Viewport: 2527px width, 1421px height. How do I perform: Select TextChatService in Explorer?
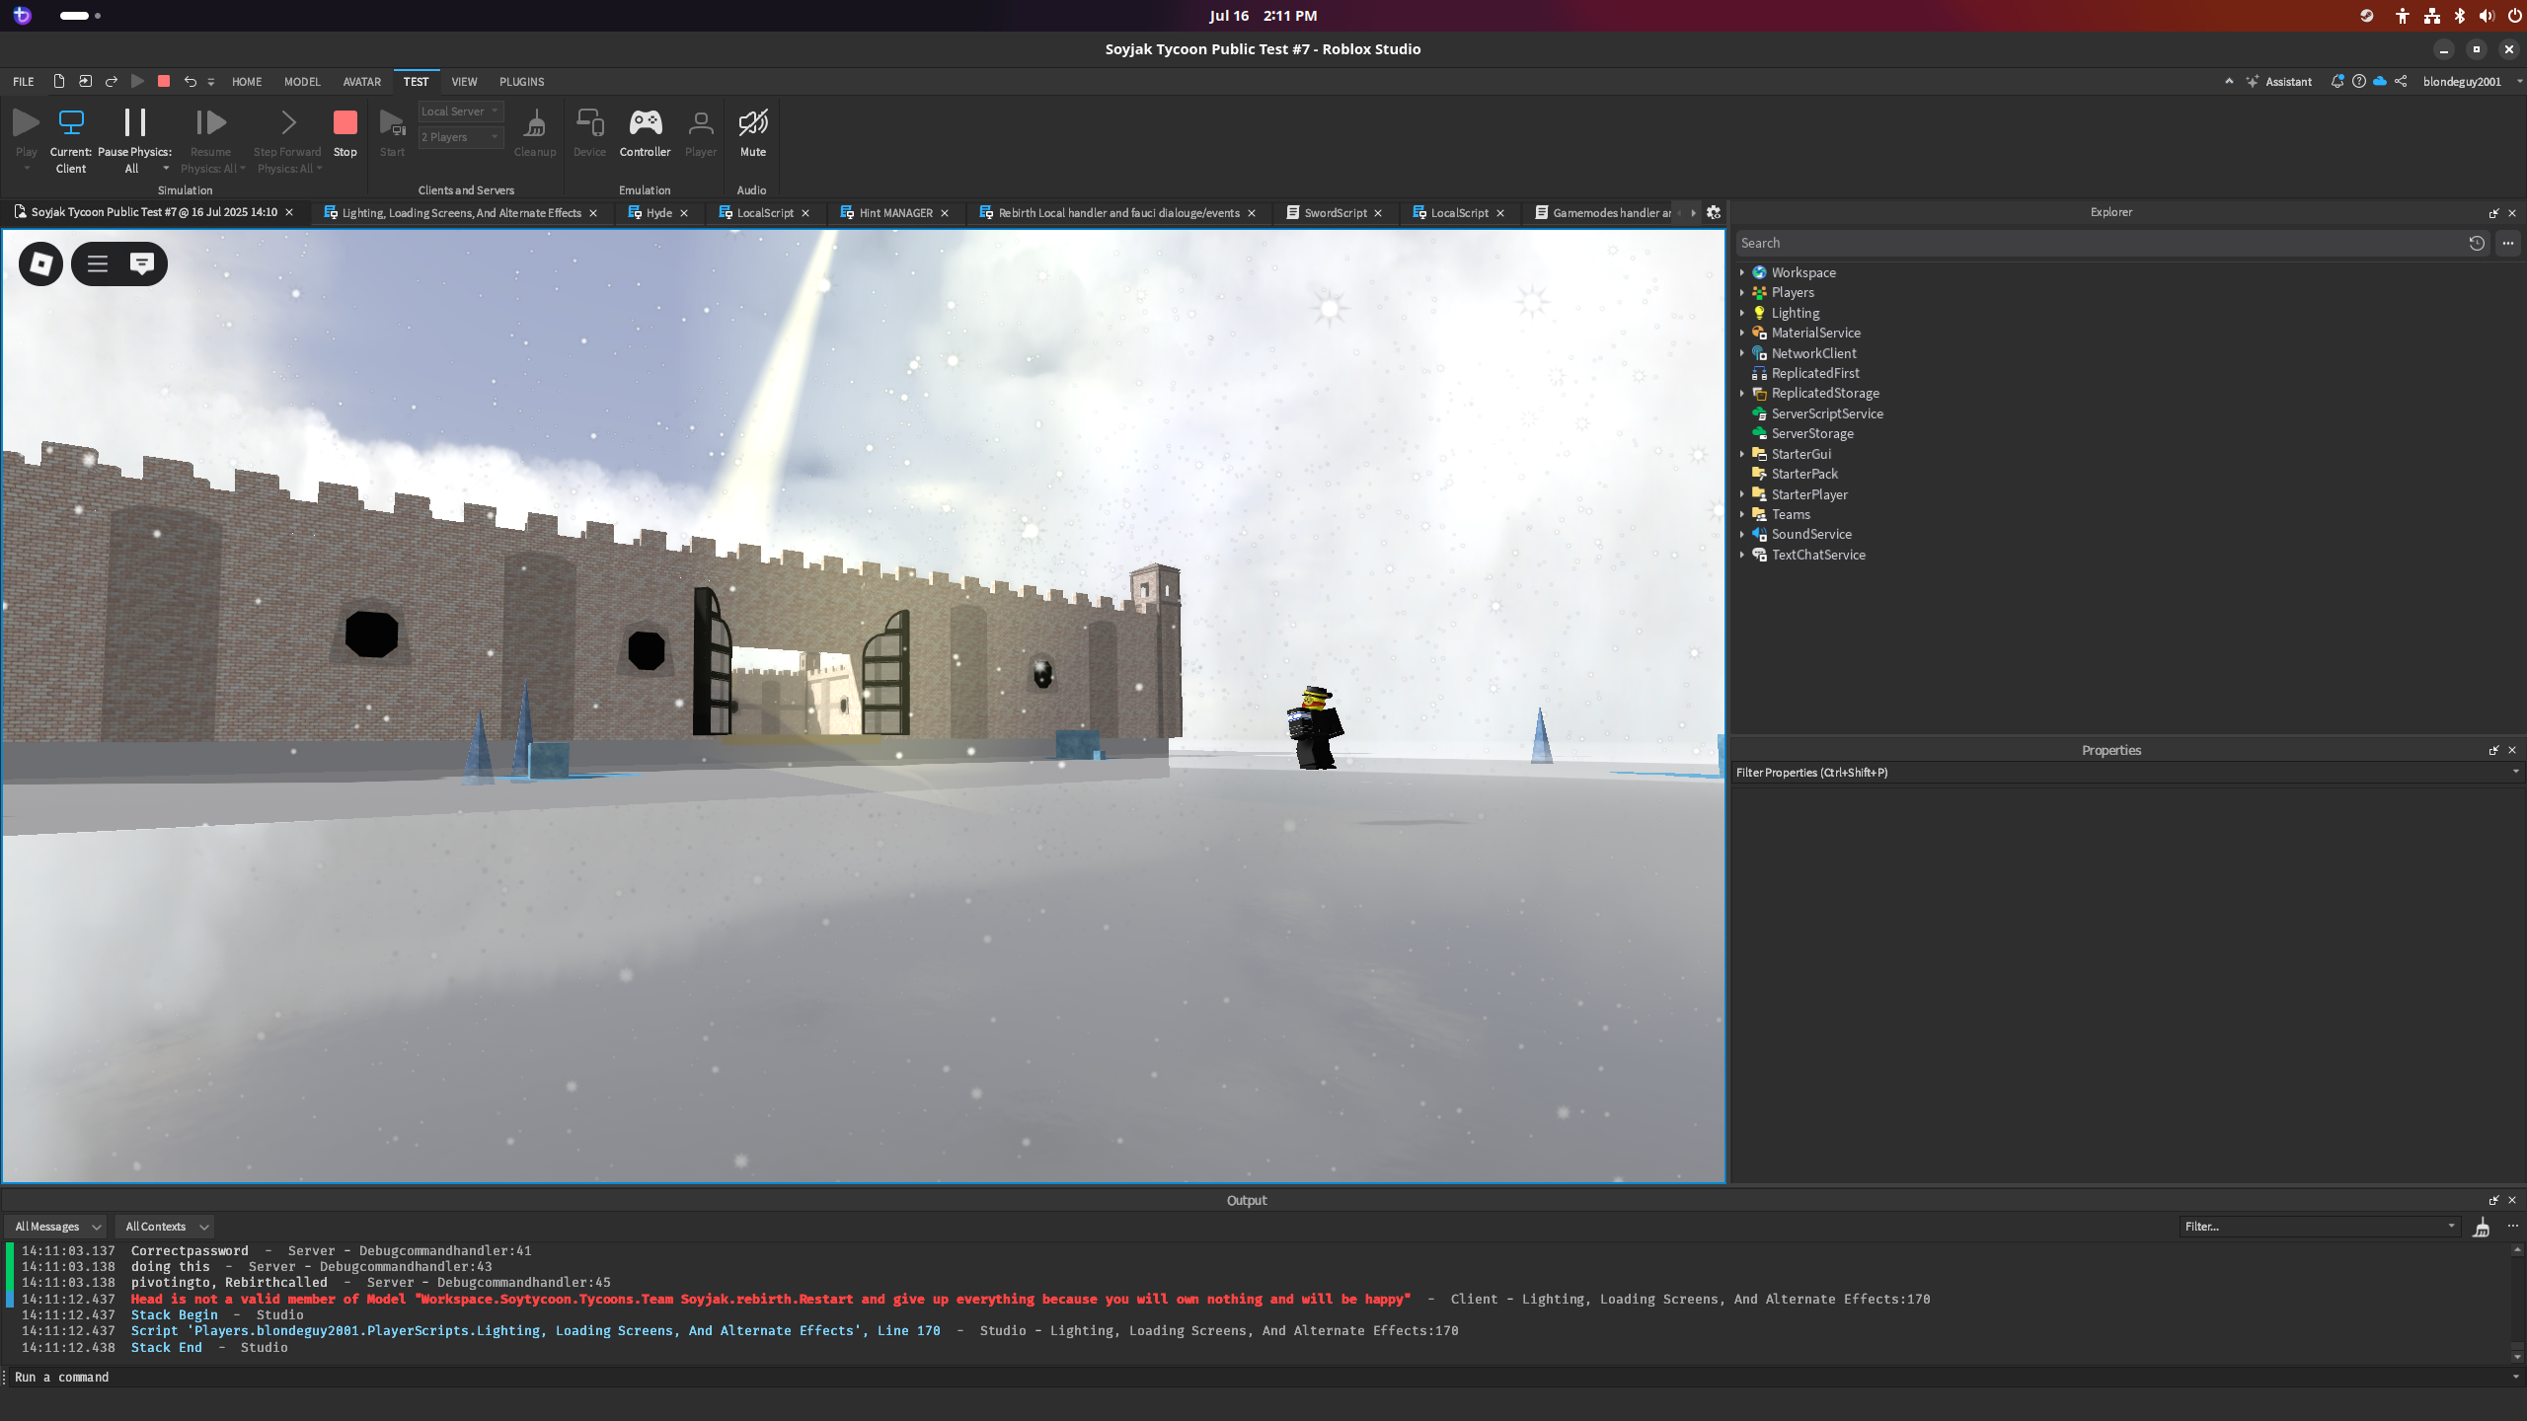[x=1818, y=555]
